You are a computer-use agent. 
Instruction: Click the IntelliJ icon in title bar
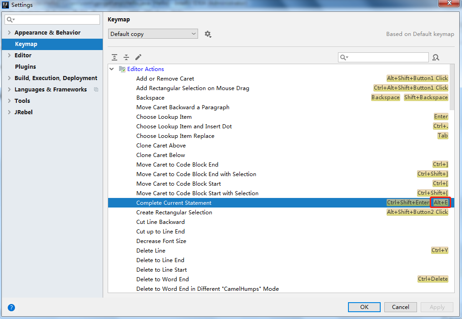pyautogui.click(x=5, y=5)
